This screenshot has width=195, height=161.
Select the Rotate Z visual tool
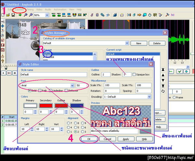3,31
